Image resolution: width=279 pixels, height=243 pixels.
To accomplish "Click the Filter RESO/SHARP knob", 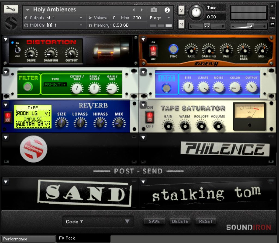I will click(x=94, y=88).
